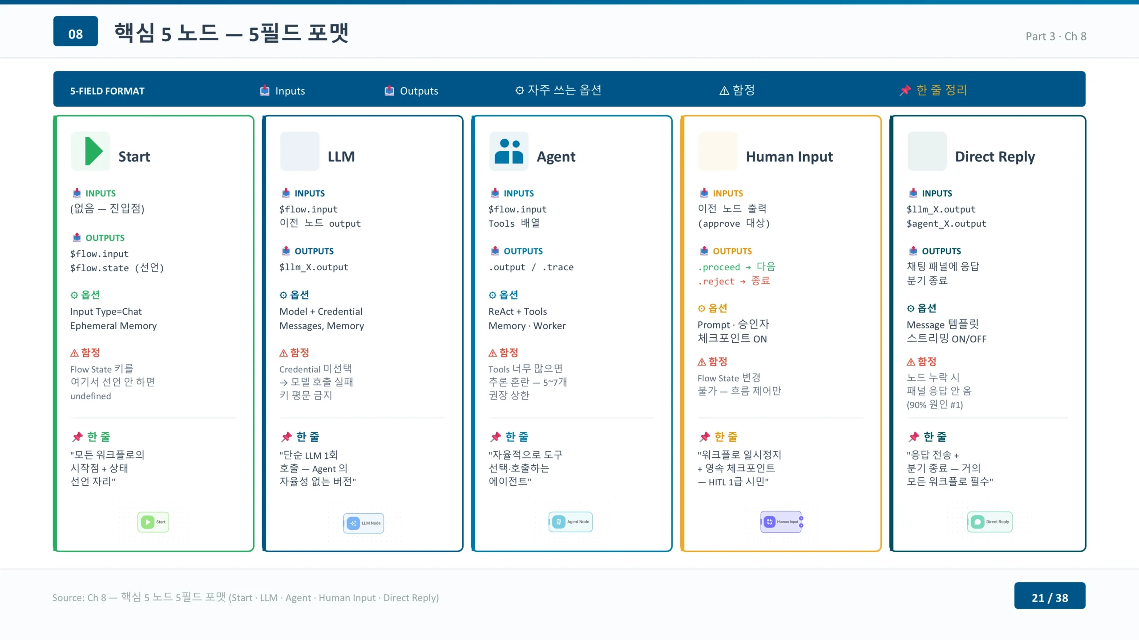The width and height of the screenshot is (1139, 640).
Task: Click the Human Input node thumbnail
Action: [782, 522]
